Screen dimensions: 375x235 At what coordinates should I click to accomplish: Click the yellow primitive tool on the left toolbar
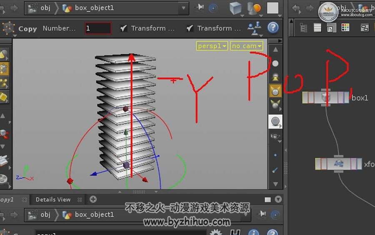(4, 97)
